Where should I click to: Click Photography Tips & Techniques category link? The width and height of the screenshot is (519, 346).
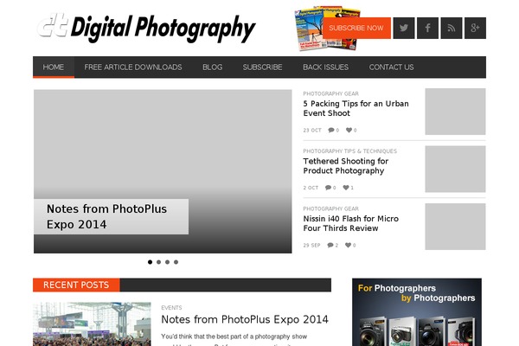click(349, 151)
